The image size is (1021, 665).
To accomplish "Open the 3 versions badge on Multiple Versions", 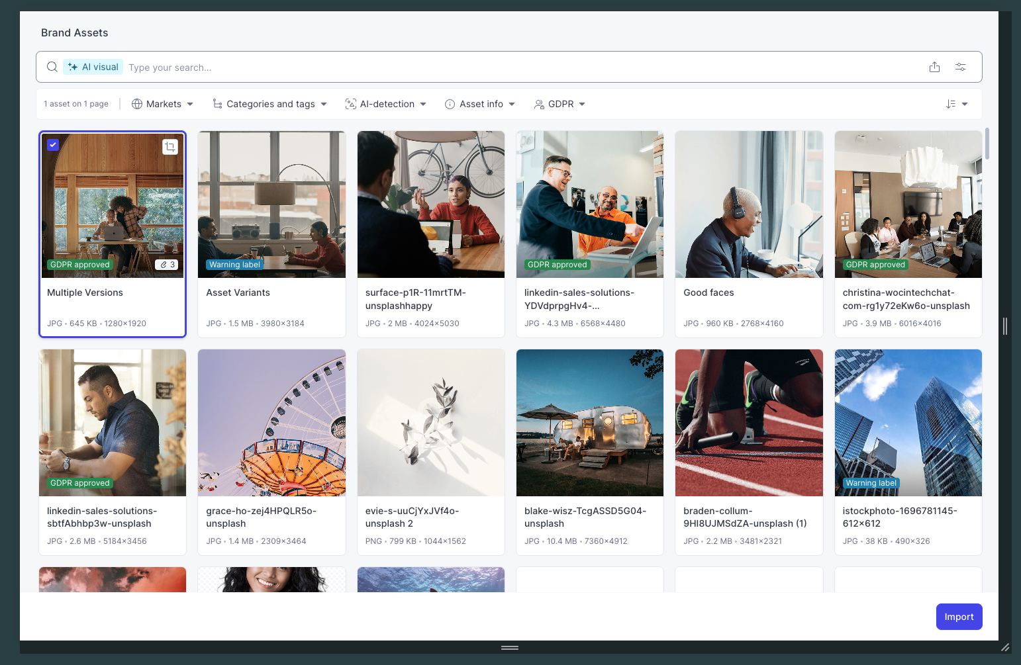I will tap(166, 265).
